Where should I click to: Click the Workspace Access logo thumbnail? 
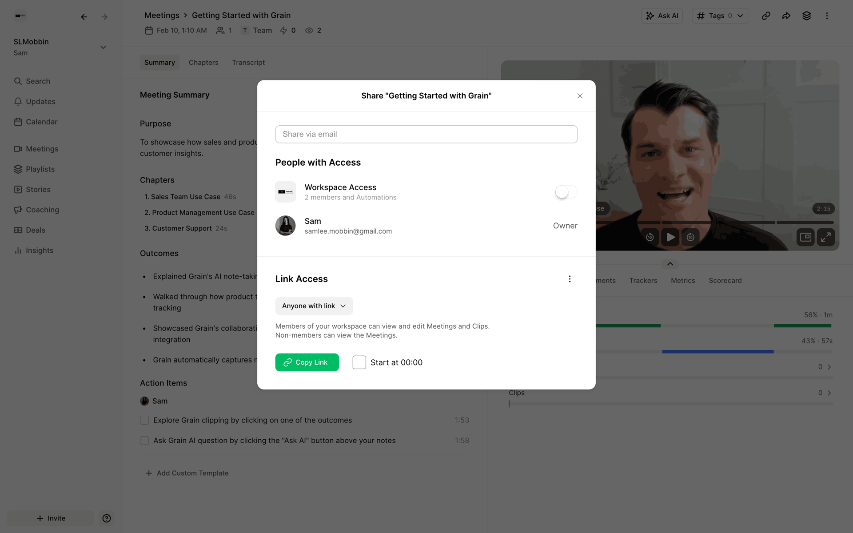(x=285, y=192)
